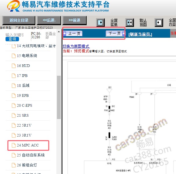Go to next page with 下一页

115,33
